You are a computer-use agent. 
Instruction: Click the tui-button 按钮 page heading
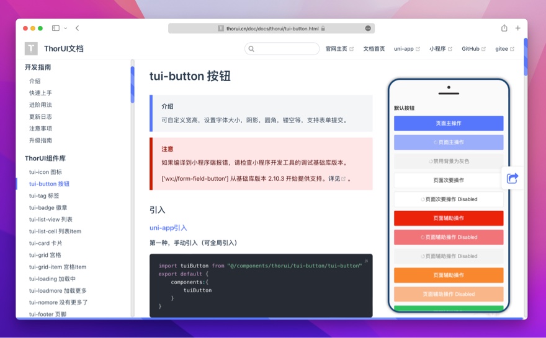coord(190,76)
